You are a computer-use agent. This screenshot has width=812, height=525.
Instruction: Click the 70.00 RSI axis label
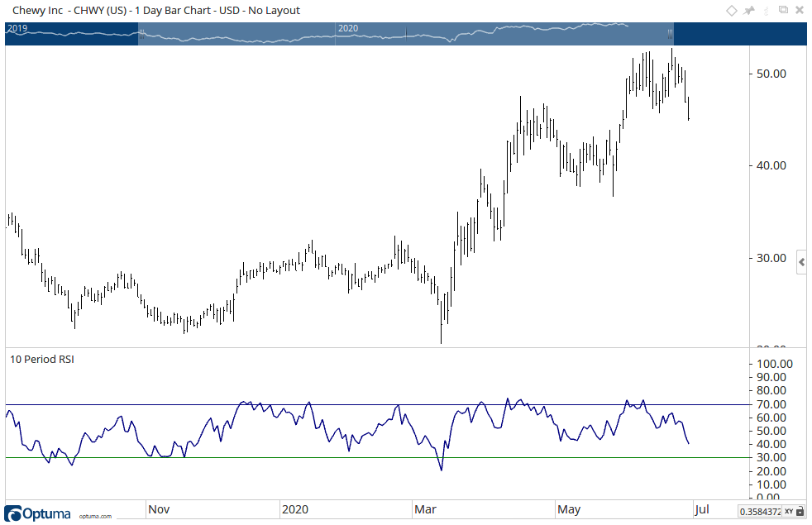click(771, 404)
